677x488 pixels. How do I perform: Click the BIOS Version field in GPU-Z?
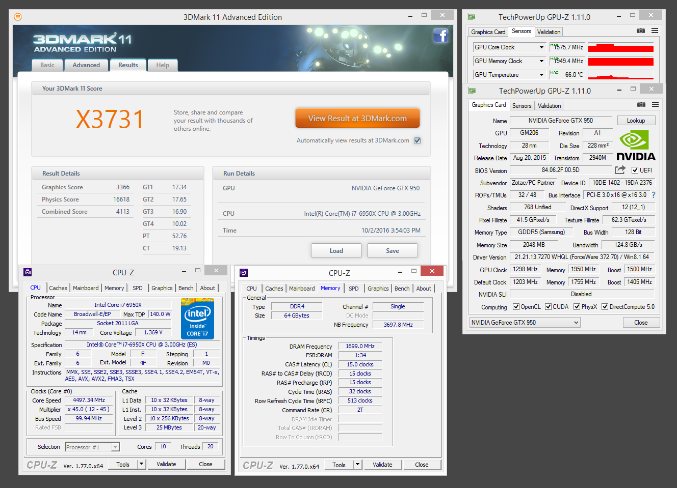click(561, 170)
